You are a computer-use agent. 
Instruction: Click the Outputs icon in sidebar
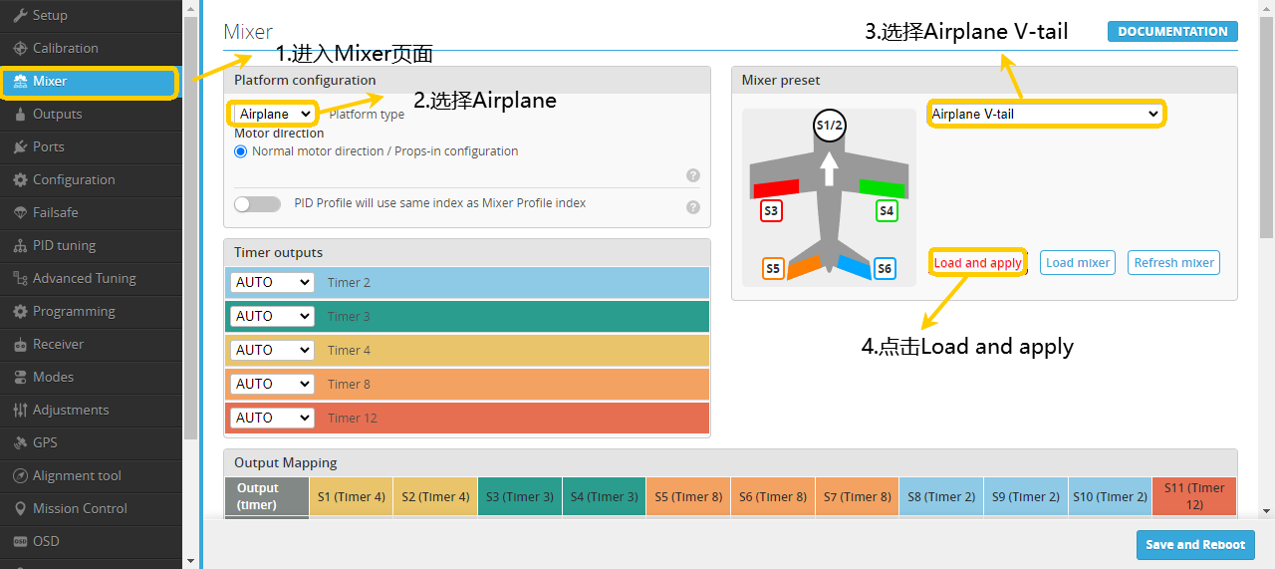[x=20, y=114]
